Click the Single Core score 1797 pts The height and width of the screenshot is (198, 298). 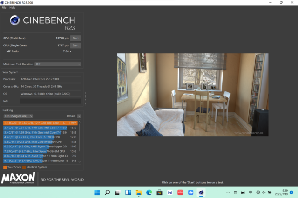(x=63, y=45)
